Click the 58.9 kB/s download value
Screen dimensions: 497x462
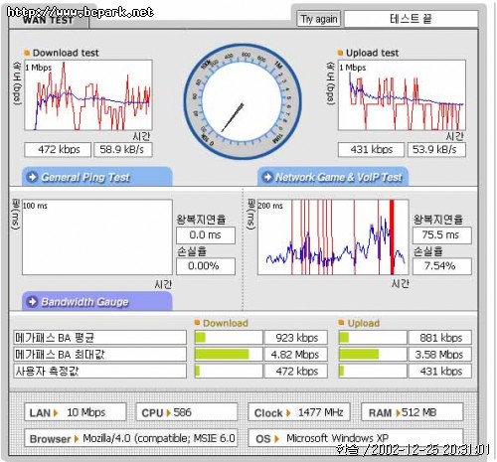(x=123, y=150)
